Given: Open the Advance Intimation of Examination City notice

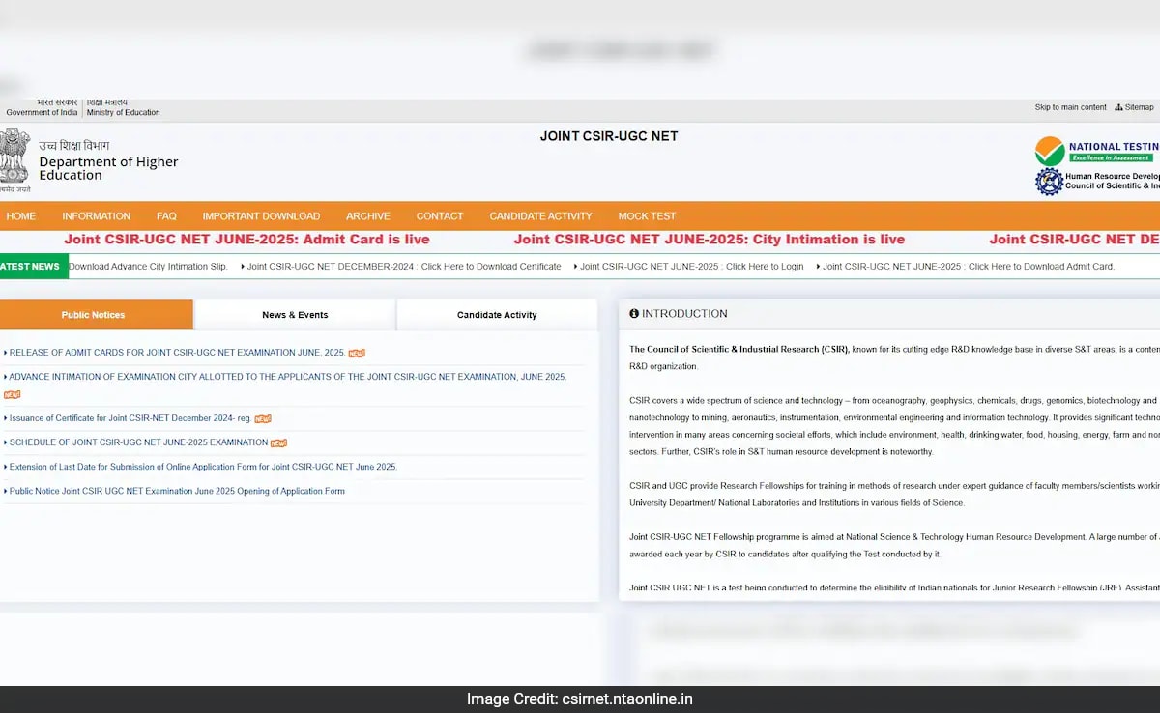Looking at the screenshot, I should 287,377.
